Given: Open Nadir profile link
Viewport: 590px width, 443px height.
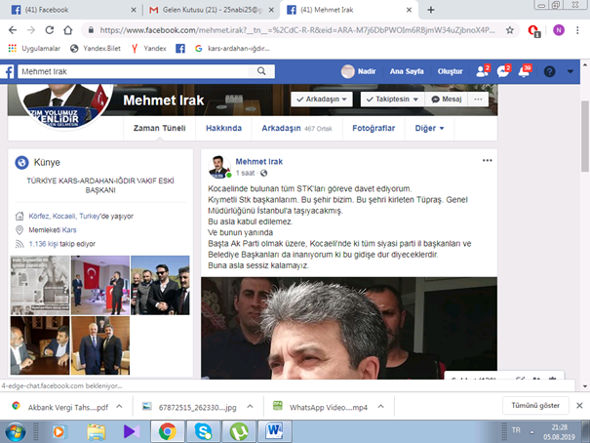Looking at the screenshot, I should [x=359, y=71].
